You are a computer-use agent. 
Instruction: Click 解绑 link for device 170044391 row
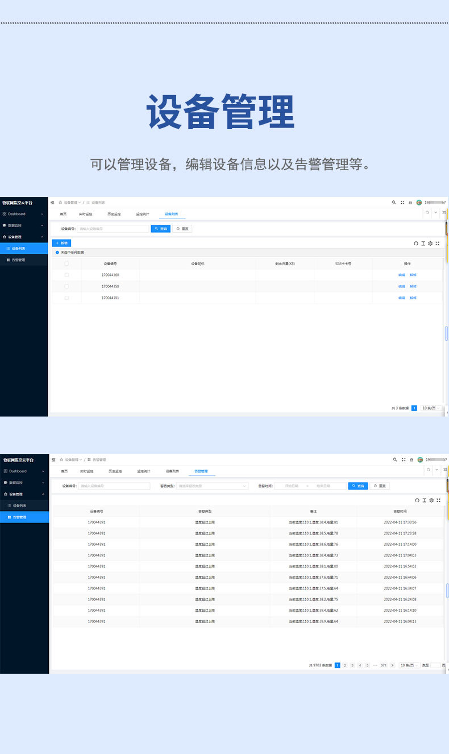pos(413,298)
